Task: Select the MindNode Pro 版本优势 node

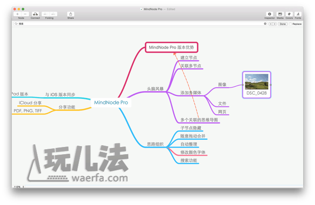Action: (171, 47)
